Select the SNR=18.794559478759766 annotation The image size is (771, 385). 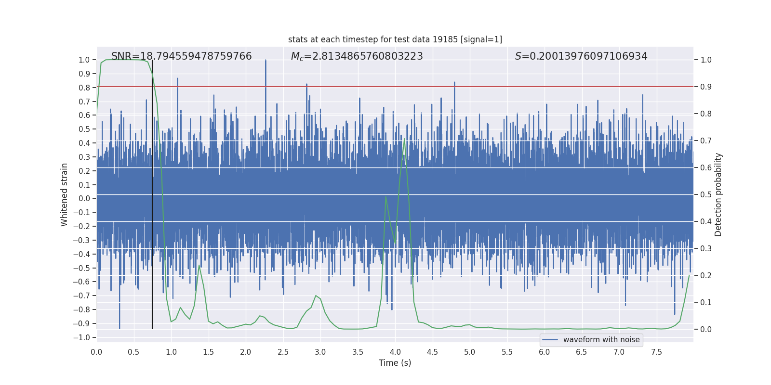coord(182,56)
